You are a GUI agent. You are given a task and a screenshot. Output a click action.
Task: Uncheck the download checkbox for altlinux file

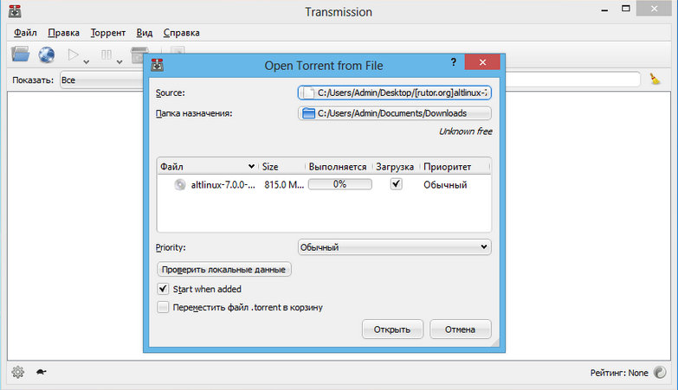tap(396, 184)
